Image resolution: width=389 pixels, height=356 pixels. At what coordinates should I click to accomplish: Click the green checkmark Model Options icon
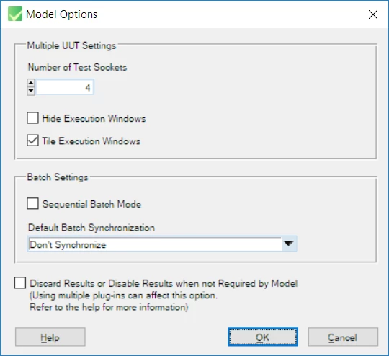pyautogui.click(x=15, y=14)
